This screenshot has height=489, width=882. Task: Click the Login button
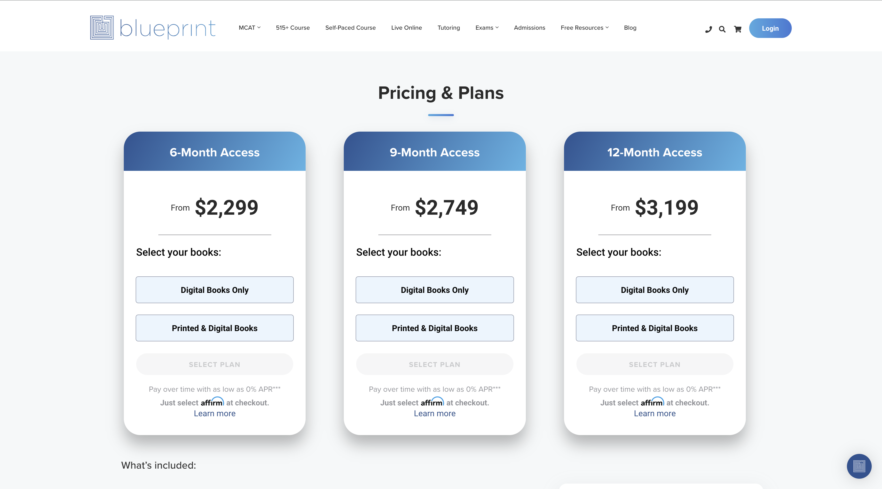tap(770, 28)
